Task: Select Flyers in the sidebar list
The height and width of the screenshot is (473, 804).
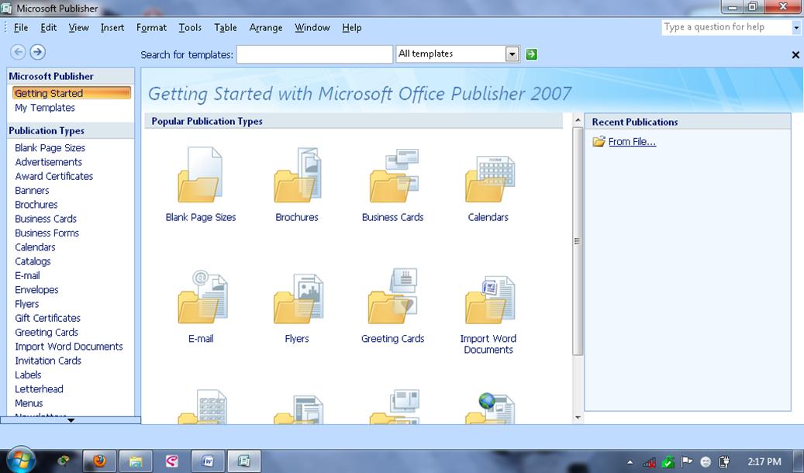Action: tap(26, 304)
